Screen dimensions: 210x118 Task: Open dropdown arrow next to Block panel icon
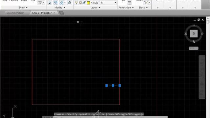(x=150, y=3)
